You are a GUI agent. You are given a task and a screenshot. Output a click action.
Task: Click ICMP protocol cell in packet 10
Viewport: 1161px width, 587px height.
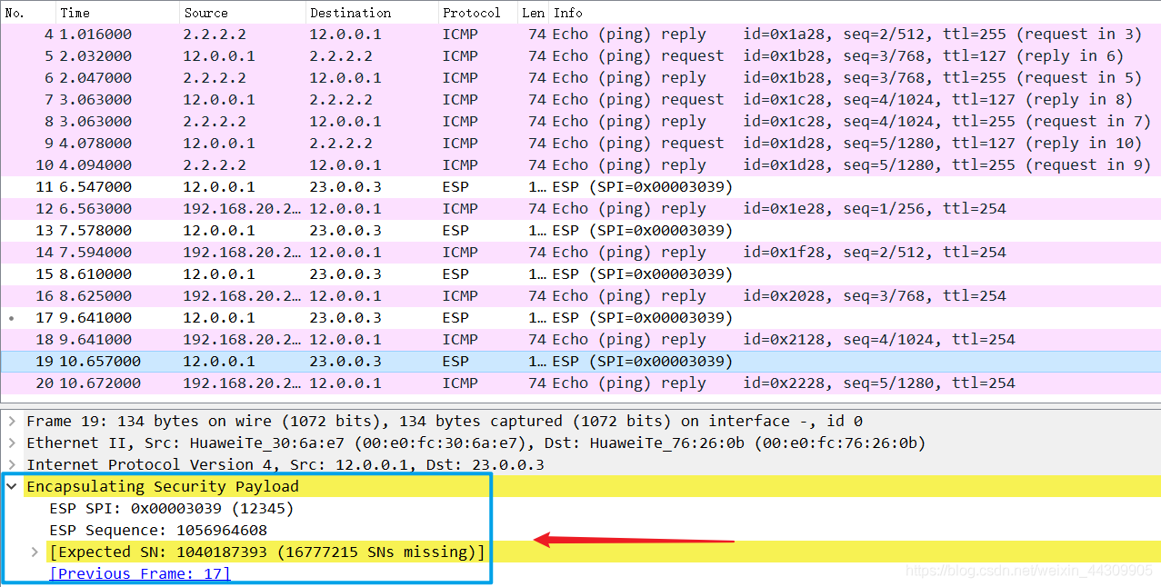460,165
